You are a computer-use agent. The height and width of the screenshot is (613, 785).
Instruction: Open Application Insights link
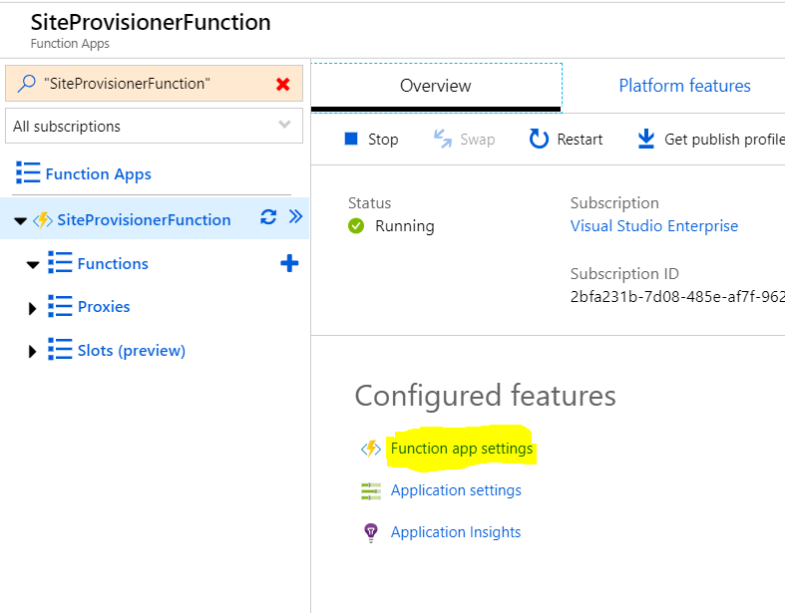pyautogui.click(x=456, y=532)
